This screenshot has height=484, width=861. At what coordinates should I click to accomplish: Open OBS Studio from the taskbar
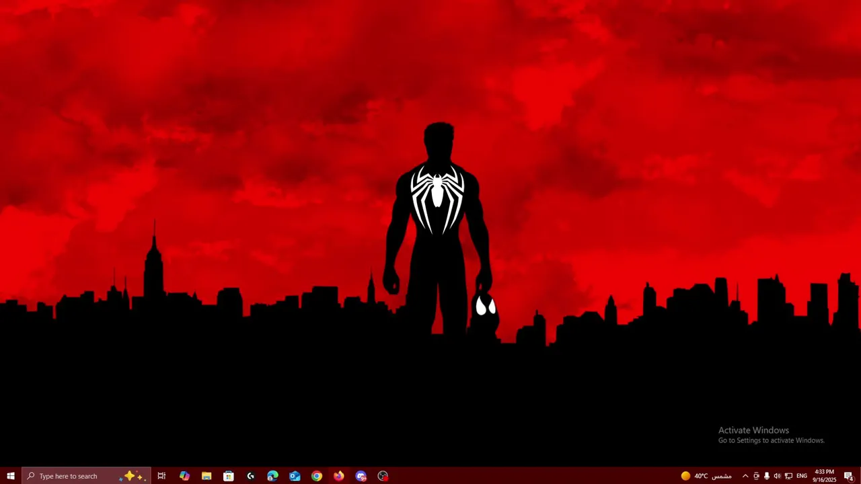pyautogui.click(x=383, y=476)
